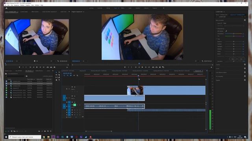Play the clip in the Source monitor

click(37, 67)
